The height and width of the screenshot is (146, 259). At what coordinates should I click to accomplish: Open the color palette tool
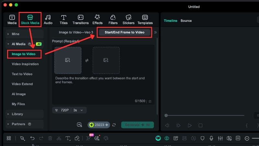[106, 138]
